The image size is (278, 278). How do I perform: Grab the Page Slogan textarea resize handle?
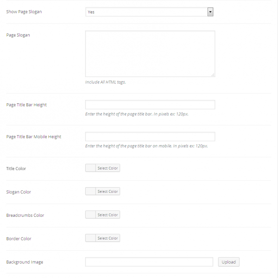213,75
